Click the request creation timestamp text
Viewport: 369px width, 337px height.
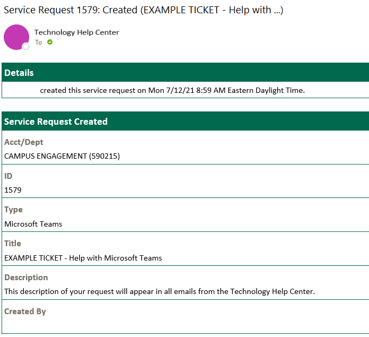click(x=172, y=90)
